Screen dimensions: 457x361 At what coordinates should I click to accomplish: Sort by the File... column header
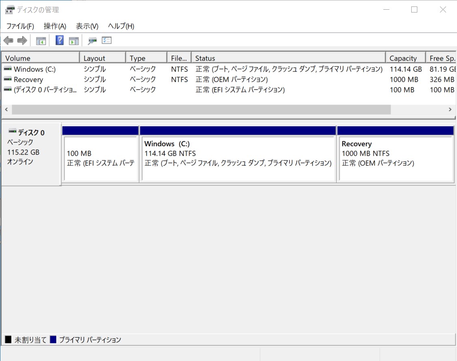179,58
